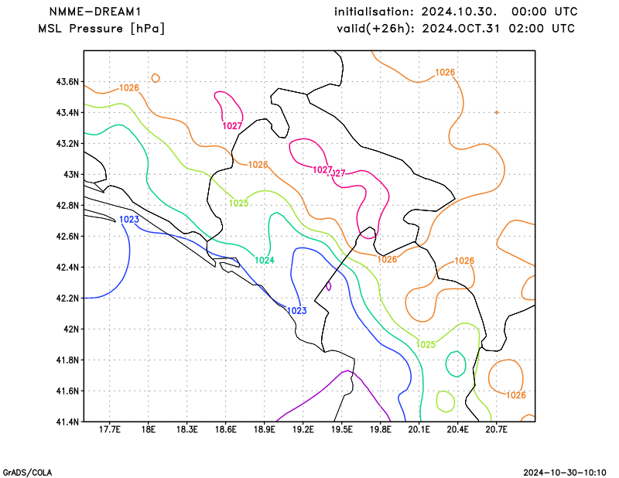This screenshot has height=478, width=619.
Task: Select the 2024-10-30-10:10 timestamp
Action: click(565, 473)
